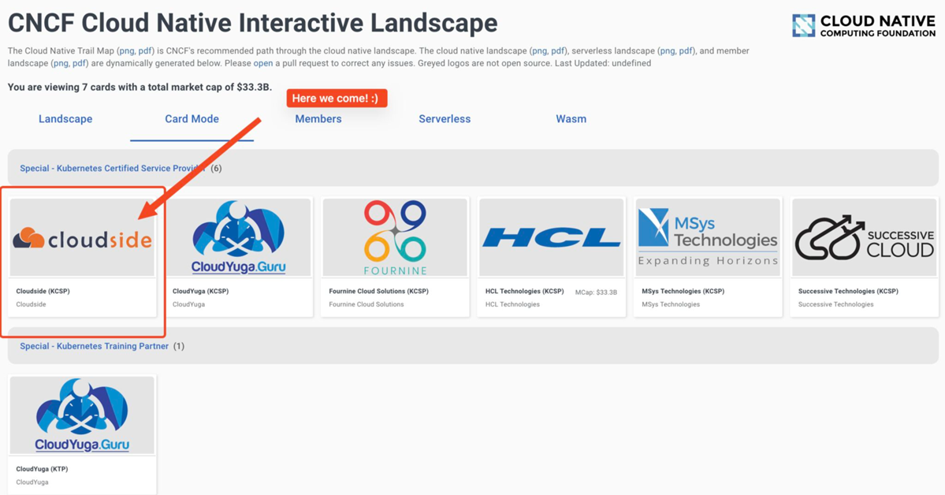Open the cloud native landscape png link
945x495 pixels.
(x=540, y=50)
